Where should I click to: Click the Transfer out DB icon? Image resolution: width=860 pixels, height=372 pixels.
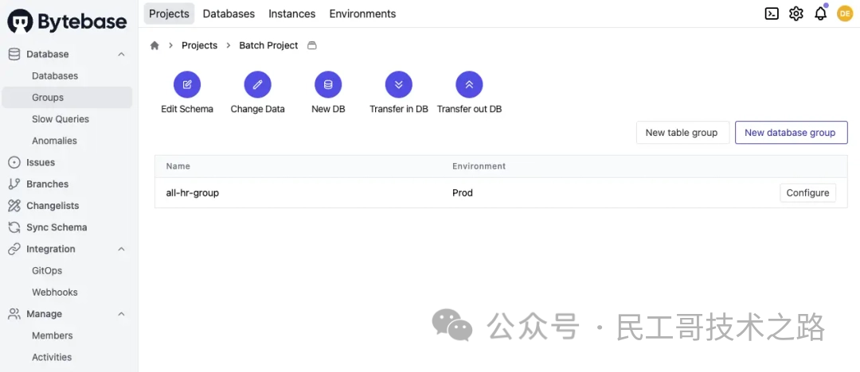click(470, 85)
